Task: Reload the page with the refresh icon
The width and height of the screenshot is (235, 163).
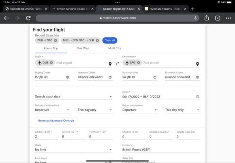Action: (x=28, y=18)
